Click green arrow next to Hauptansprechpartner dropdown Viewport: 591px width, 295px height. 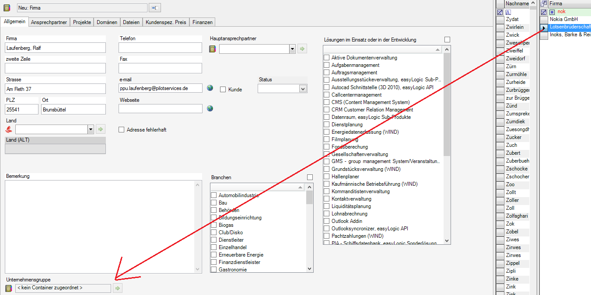pos(302,49)
